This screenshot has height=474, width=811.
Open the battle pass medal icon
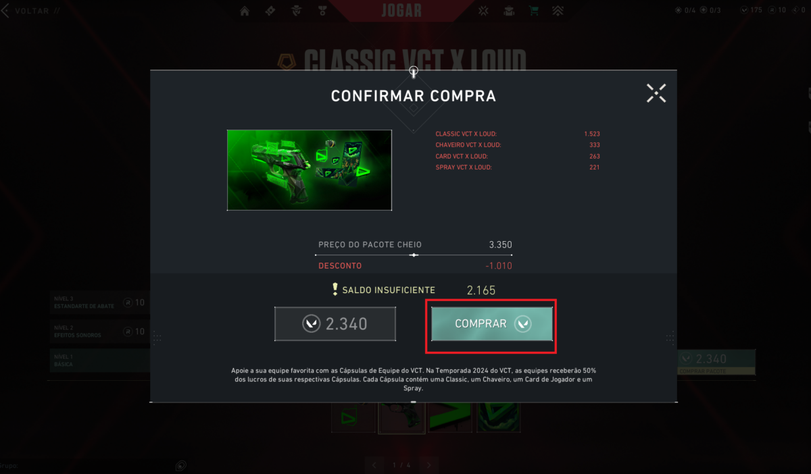(x=322, y=11)
